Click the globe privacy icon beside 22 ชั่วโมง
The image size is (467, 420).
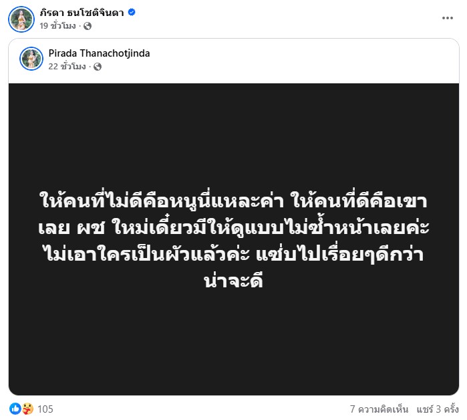pos(98,67)
